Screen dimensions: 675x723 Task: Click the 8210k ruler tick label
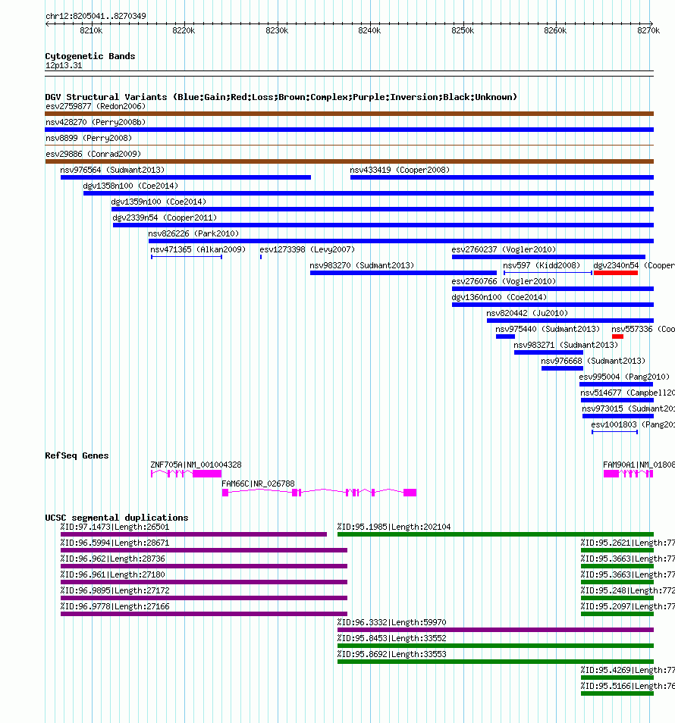coord(91,30)
